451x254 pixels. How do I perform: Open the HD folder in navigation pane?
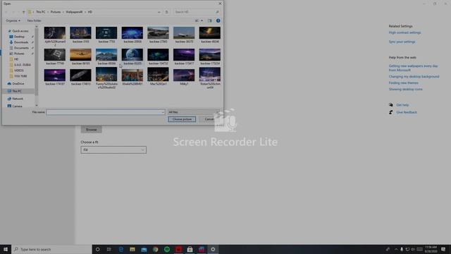point(16,59)
